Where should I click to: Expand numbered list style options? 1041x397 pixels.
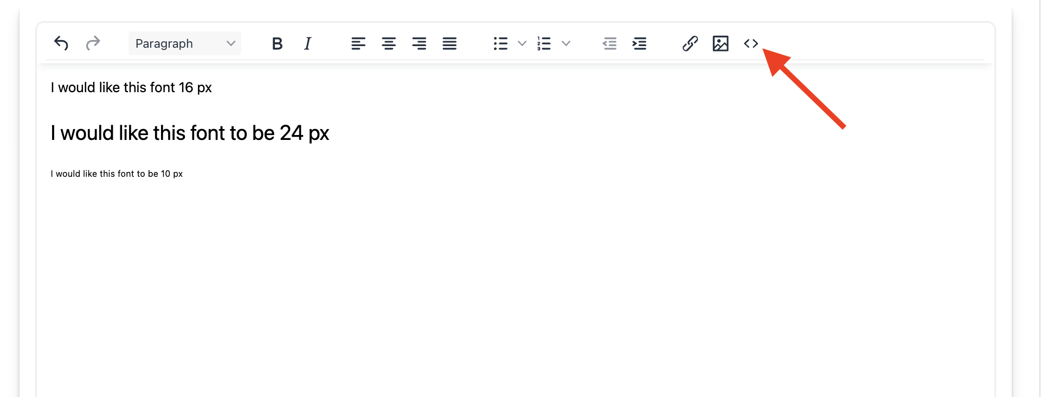[x=566, y=43]
